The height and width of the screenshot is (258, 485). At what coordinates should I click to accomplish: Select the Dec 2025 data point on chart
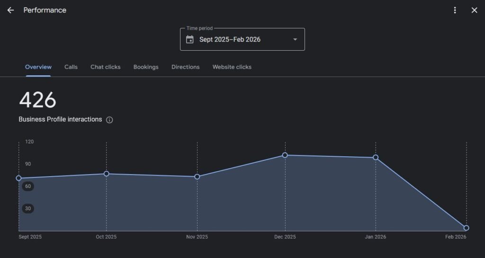tap(285, 155)
